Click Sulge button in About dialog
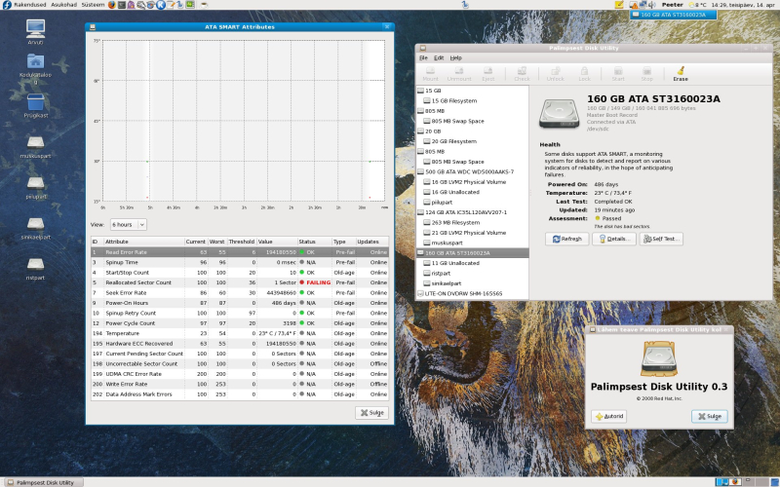 tap(710, 416)
